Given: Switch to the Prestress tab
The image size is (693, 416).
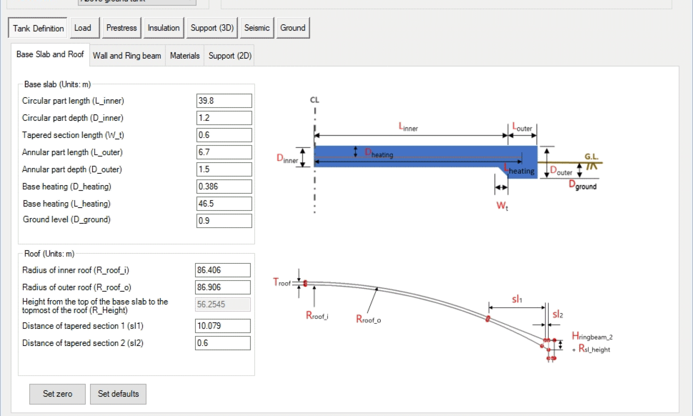Looking at the screenshot, I should 121,28.
